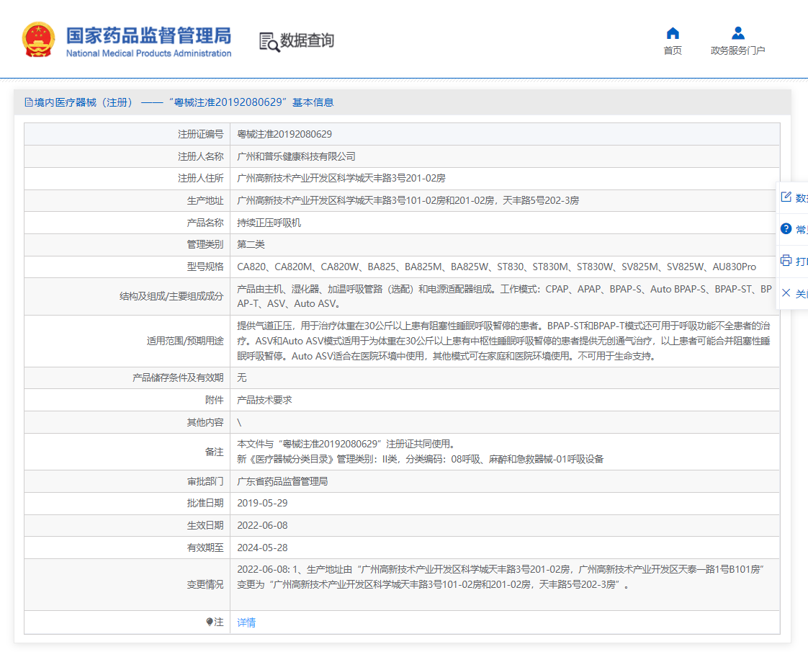The height and width of the screenshot is (652, 808).
Task: Click the 首页 label
Action: 673,50
